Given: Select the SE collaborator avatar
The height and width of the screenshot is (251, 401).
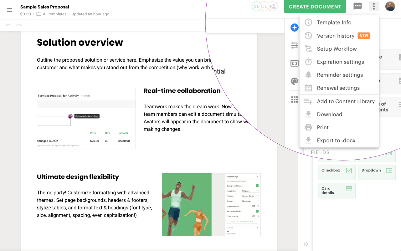Looking at the screenshot, I should [256, 6].
